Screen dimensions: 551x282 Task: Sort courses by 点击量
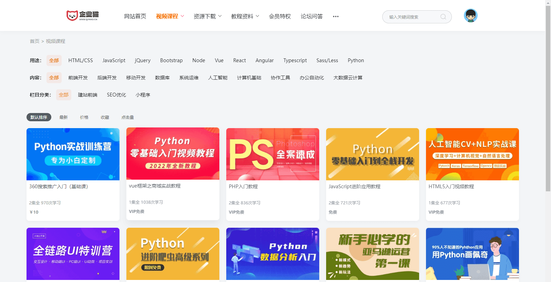127,117
